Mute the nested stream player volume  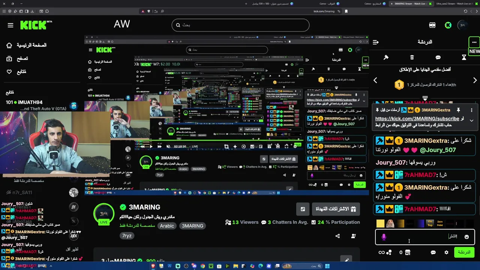168,146
